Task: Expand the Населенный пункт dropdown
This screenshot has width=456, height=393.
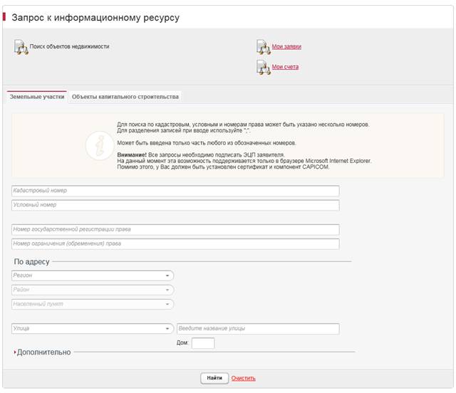Action: point(93,304)
